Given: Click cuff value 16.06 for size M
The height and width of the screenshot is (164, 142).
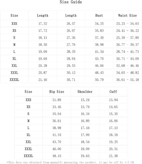Looking at the screenshot, I should 113,121.
